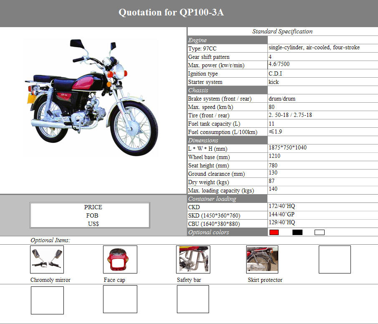Click the 'Fuel tank capacity (L)' label
The image size is (378, 324).
tap(214, 124)
